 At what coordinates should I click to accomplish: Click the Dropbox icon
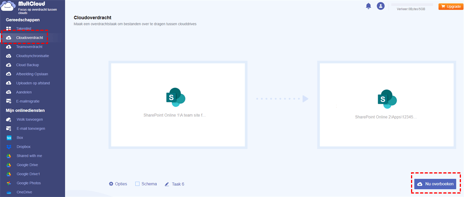pyautogui.click(x=9, y=147)
